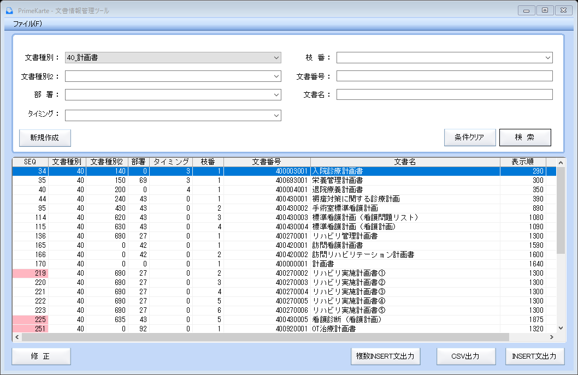Select the row named 看護診断（看護計画）
Viewport: 578px width, 375px height.
click(x=284, y=320)
